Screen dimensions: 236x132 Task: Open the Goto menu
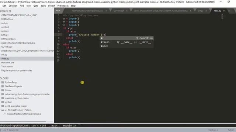click(36, 6)
